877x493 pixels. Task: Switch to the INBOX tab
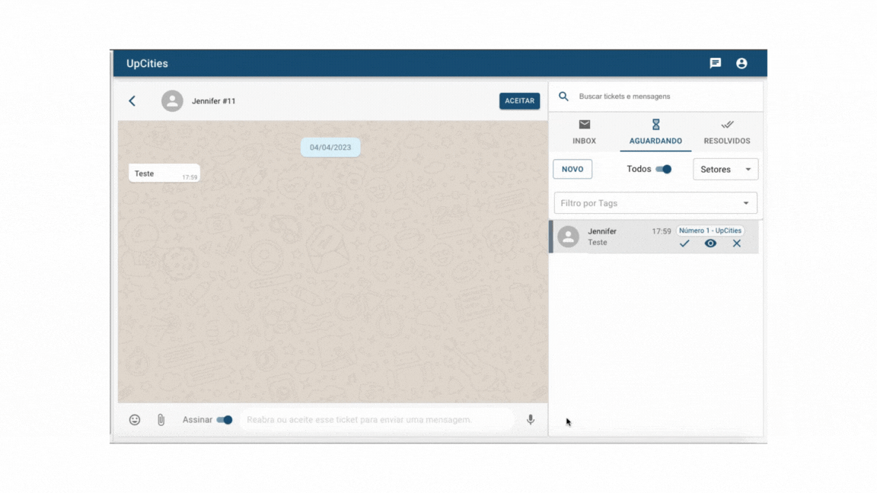coord(584,132)
